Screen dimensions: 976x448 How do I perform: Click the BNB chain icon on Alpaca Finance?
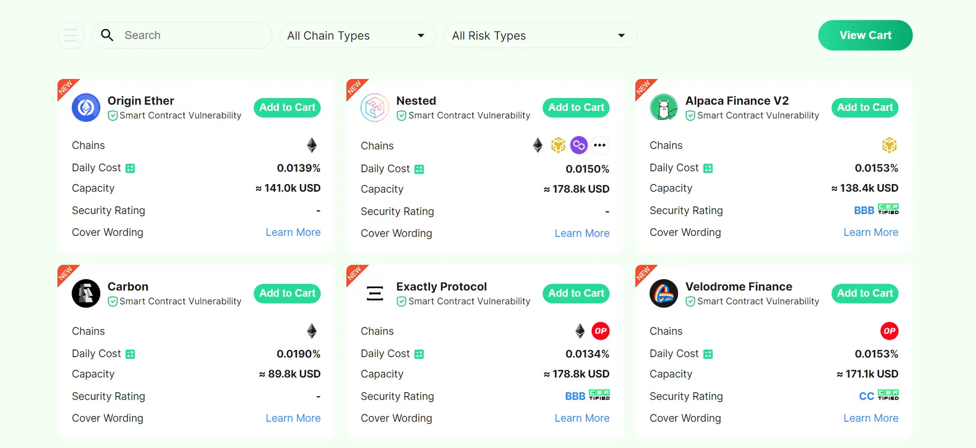coord(889,145)
